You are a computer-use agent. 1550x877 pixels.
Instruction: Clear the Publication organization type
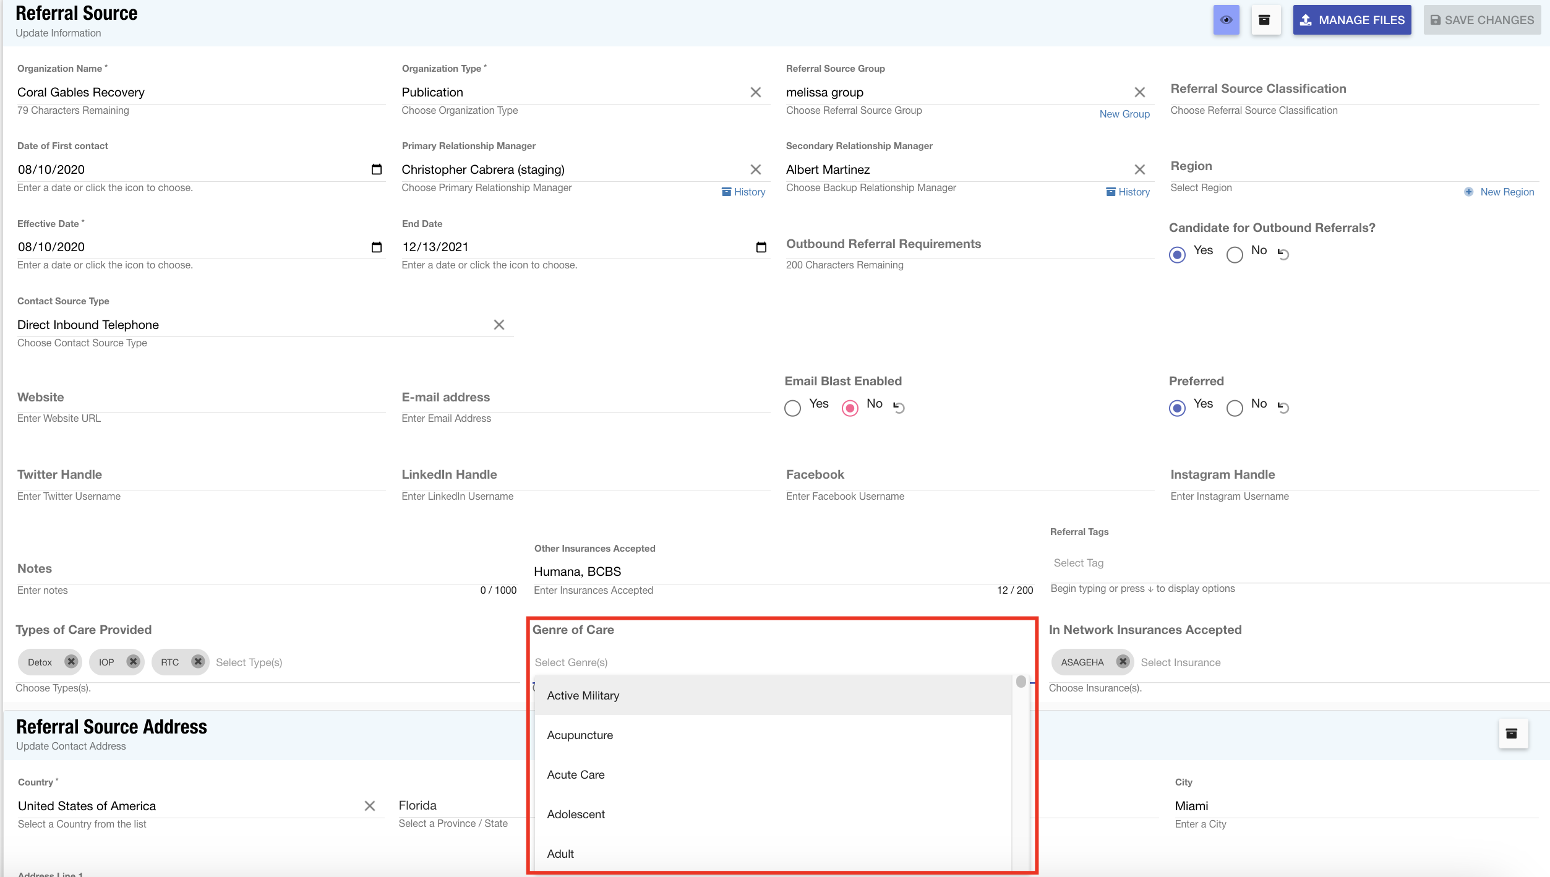755,92
